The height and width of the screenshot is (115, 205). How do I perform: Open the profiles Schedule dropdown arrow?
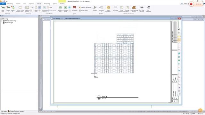pyautogui.click(x=101, y=11)
